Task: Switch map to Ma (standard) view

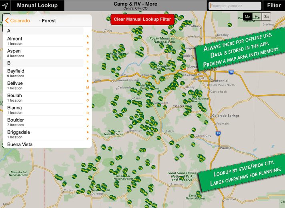Action: point(247,16)
